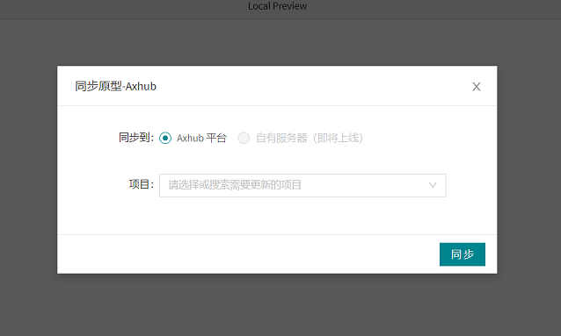Image resolution: width=561 pixels, height=336 pixels.
Task: Click the 同步 button
Action: click(x=463, y=254)
